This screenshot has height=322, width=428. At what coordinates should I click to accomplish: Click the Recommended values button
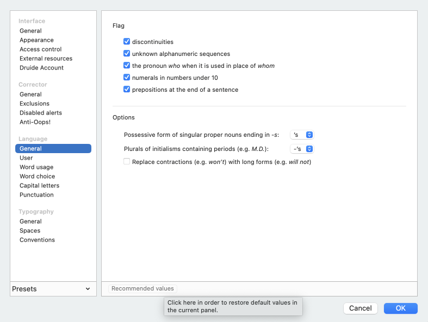coord(142,289)
